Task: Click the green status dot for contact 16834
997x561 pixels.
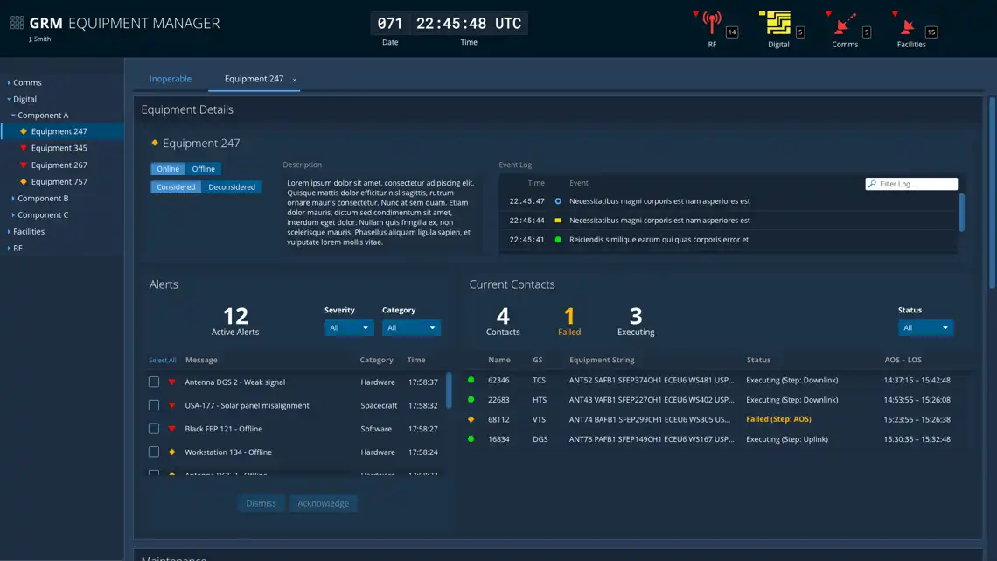Action: point(471,438)
